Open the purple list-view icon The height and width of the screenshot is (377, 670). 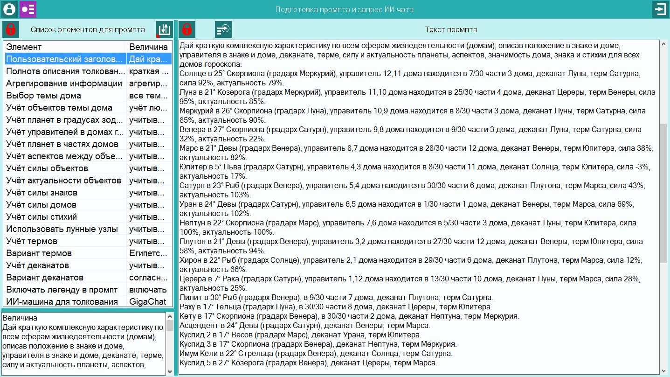pyautogui.click(x=28, y=9)
